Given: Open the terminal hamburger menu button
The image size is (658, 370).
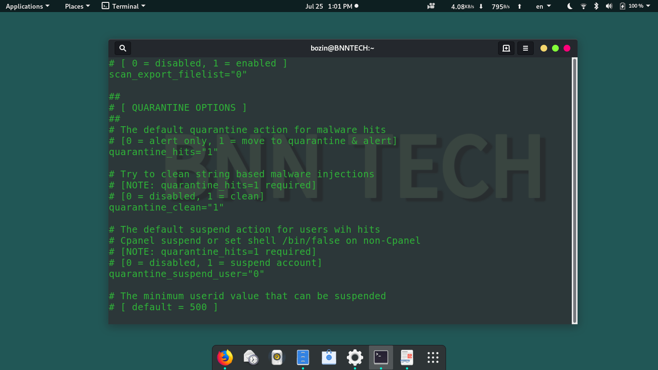Looking at the screenshot, I should 525,48.
